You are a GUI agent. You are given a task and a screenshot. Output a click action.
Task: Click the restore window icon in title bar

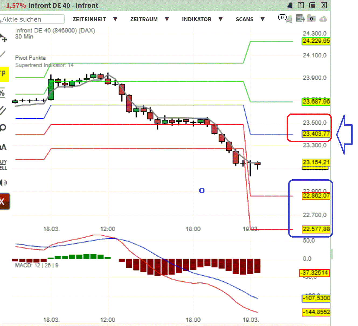point(312,5)
